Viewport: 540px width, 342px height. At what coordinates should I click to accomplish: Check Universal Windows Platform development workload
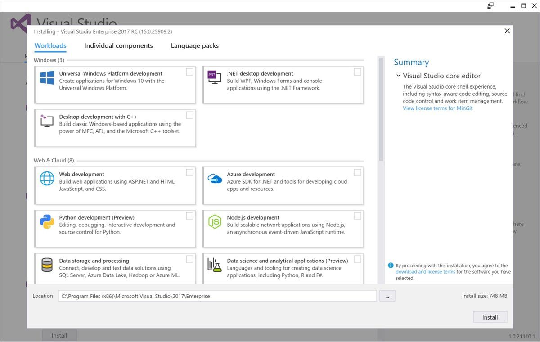190,72
